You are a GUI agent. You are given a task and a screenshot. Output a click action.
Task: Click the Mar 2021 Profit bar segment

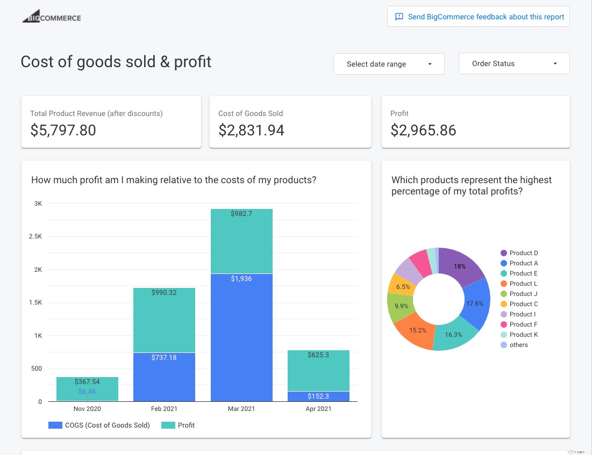[x=241, y=240]
